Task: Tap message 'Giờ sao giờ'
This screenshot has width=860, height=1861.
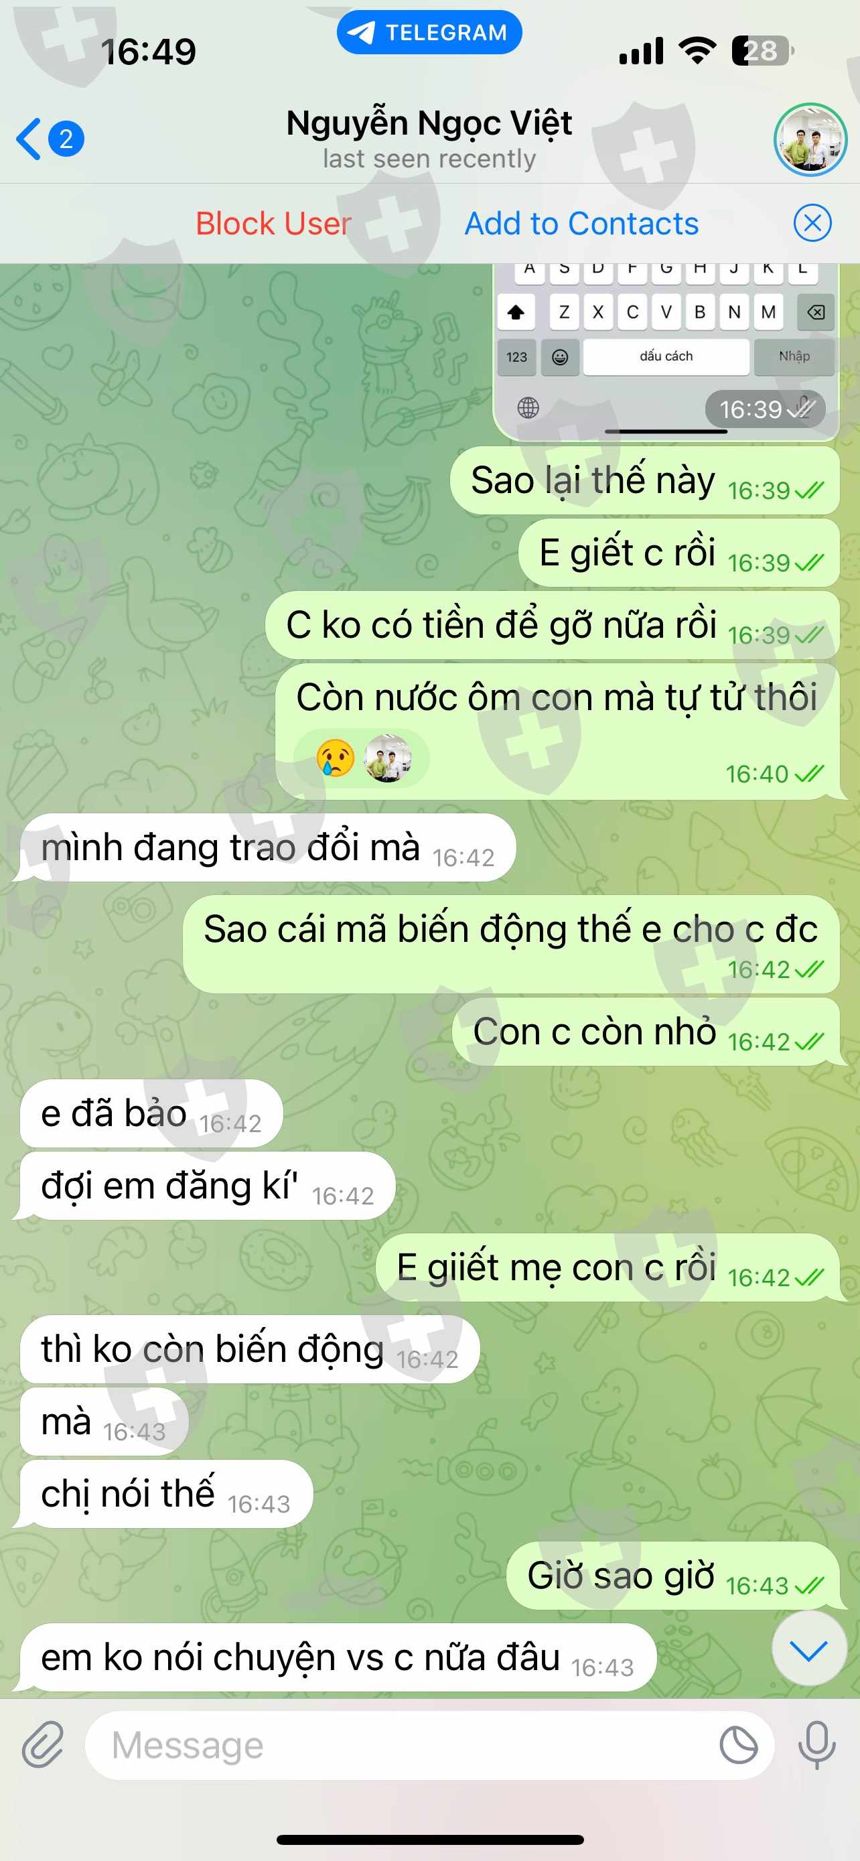Action: pos(673,1576)
